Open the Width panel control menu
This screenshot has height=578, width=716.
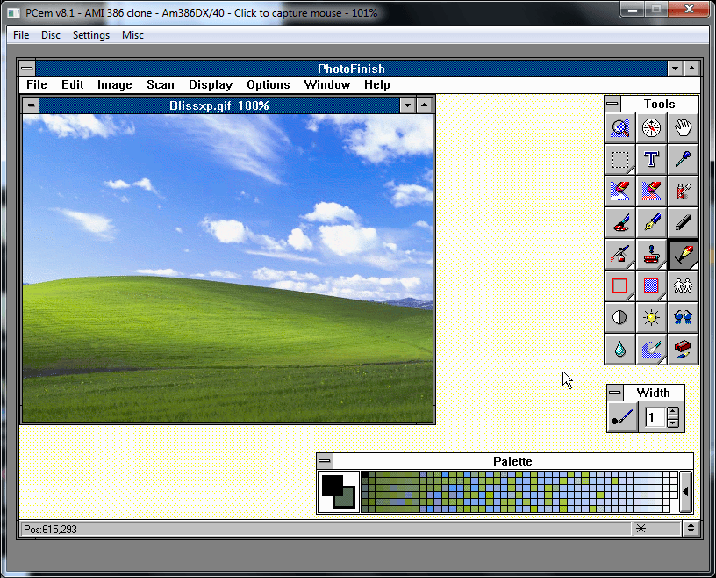click(615, 393)
